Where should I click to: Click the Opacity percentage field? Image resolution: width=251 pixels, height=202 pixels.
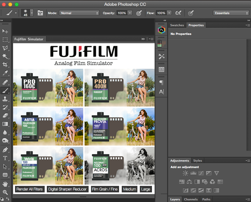121,13
